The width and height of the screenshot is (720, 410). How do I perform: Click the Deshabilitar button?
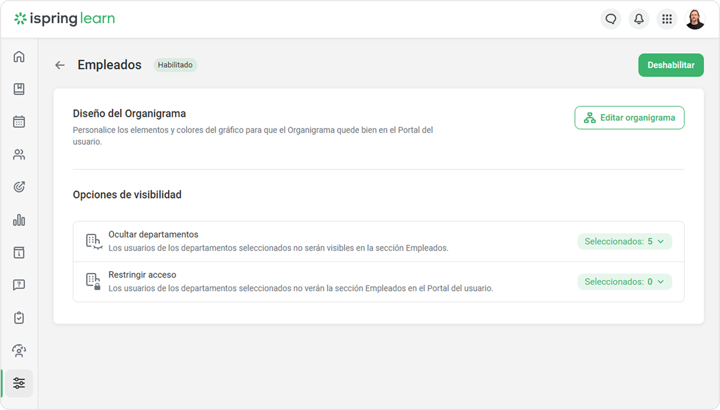pos(670,65)
